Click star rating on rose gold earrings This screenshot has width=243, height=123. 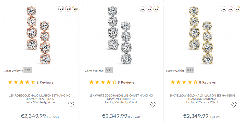(22, 82)
